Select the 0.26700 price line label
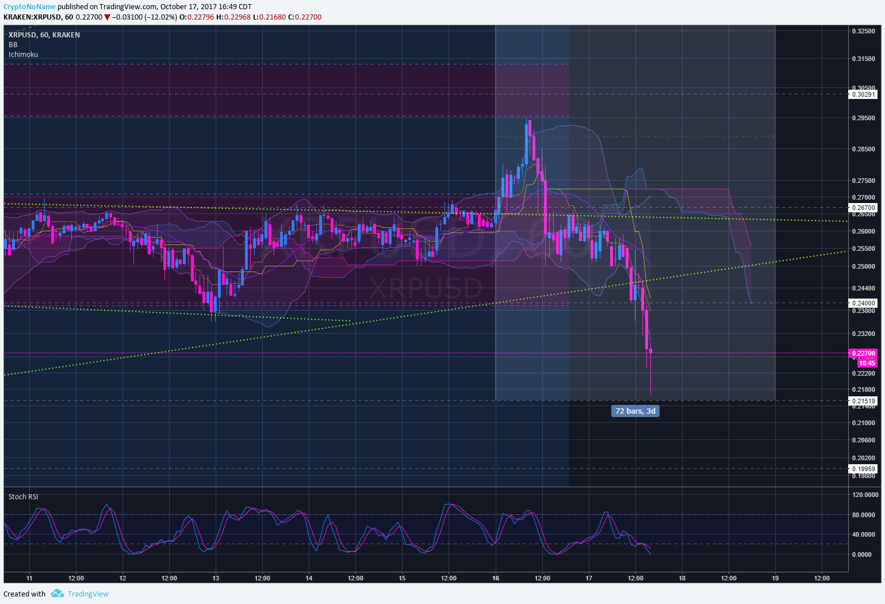Viewport: 885px width, 604px height. point(863,208)
